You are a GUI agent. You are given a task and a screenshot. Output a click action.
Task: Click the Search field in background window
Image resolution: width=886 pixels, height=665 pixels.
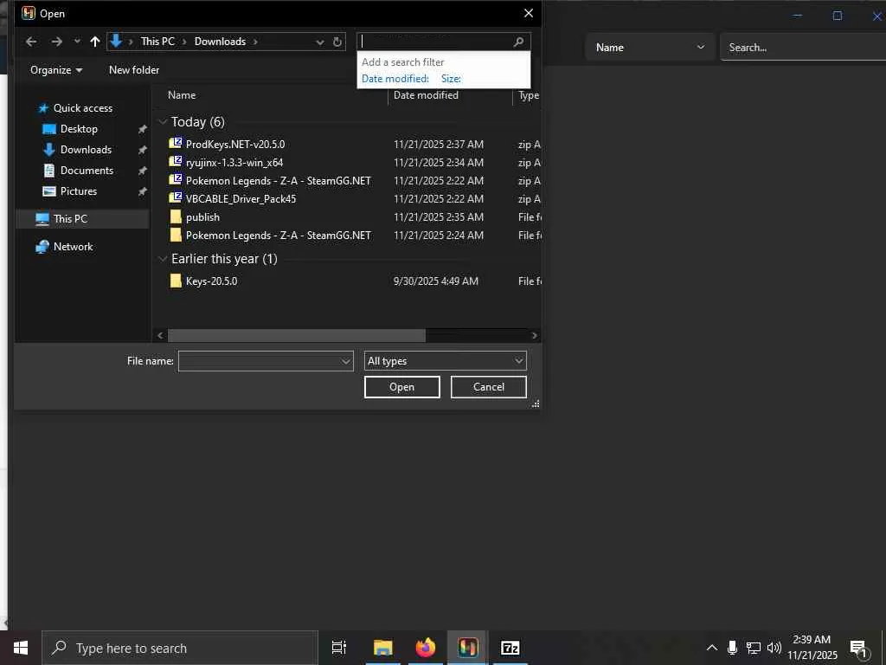[802, 48]
